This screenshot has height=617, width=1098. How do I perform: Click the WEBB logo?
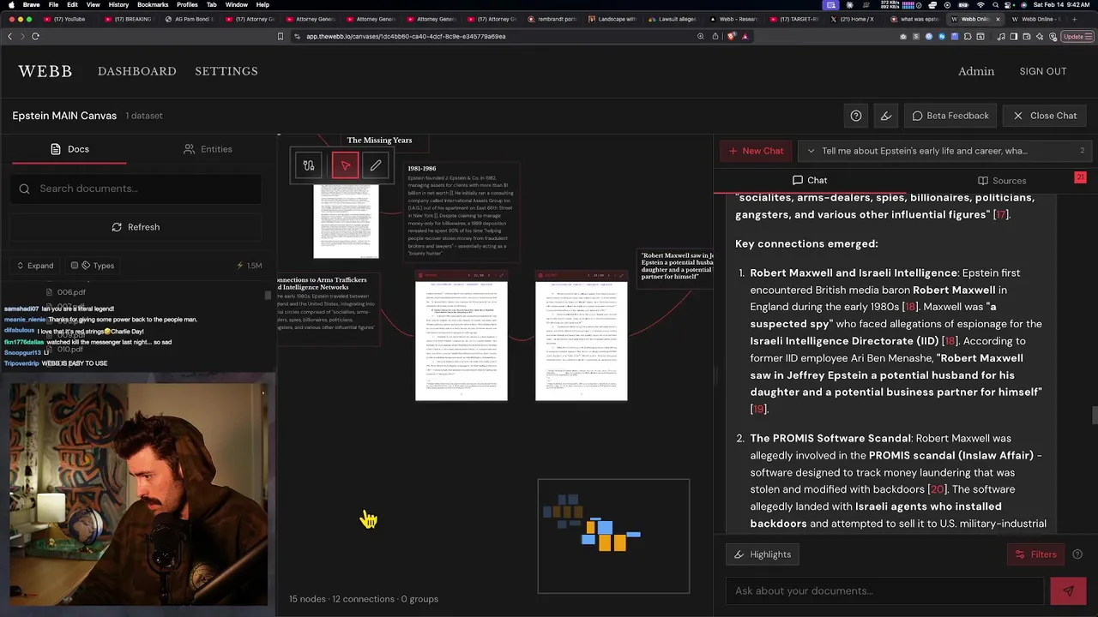point(45,71)
